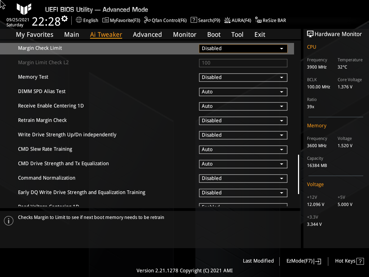Open the Receive Enable Centering 1D dropdown
Viewport: 369px width, 277px height.
[243, 106]
